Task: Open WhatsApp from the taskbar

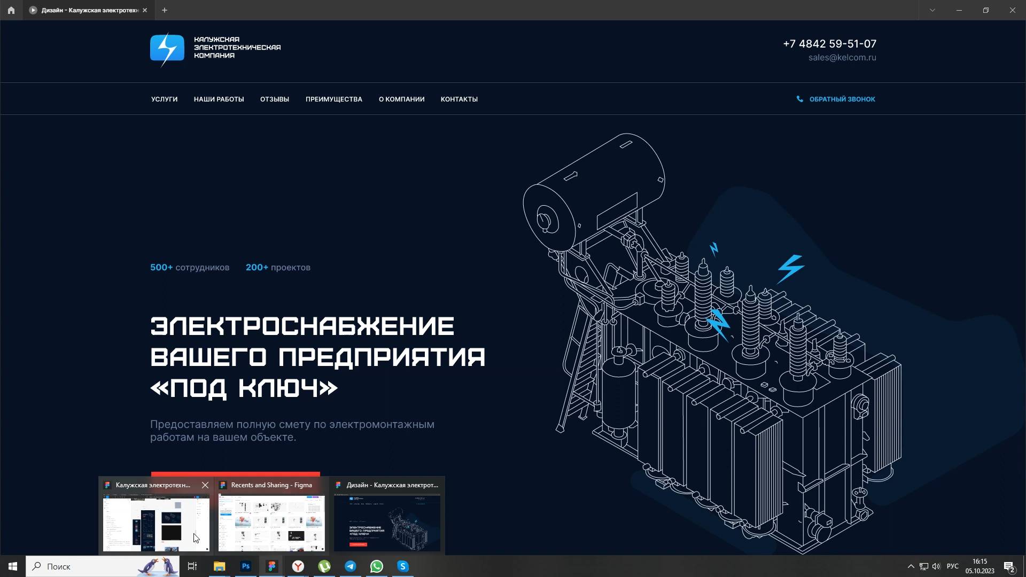Action: point(377,566)
